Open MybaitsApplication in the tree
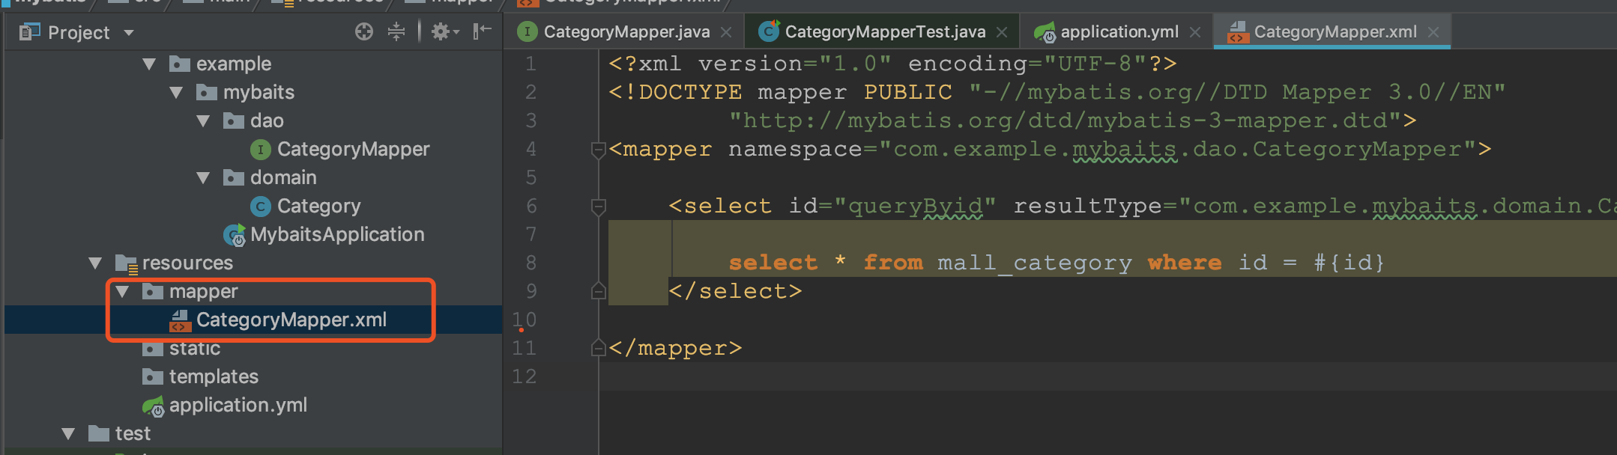 click(x=337, y=235)
